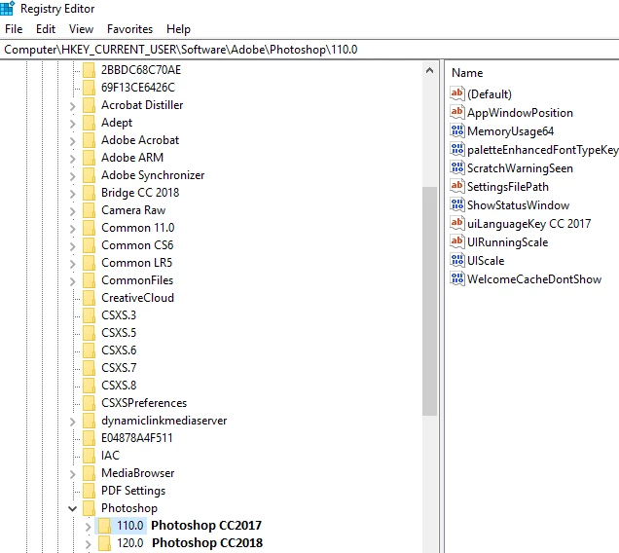Click the AppWindowPosition string value icon
This screenshot has height=553, width=619.
pyautogui.click(x=457, y=112)
